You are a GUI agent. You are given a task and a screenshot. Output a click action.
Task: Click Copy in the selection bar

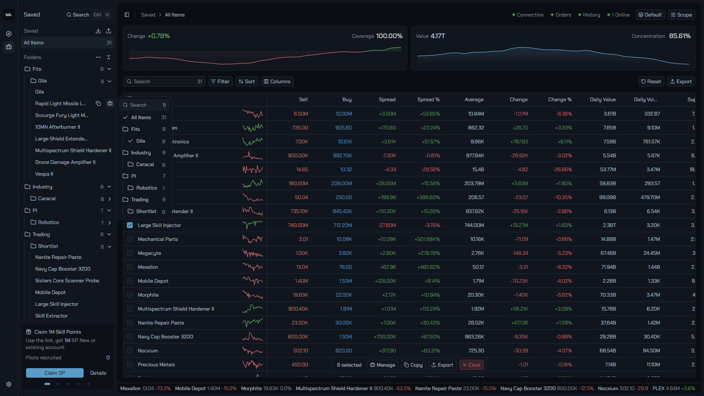pyautogui.click(x=413, y=365)
